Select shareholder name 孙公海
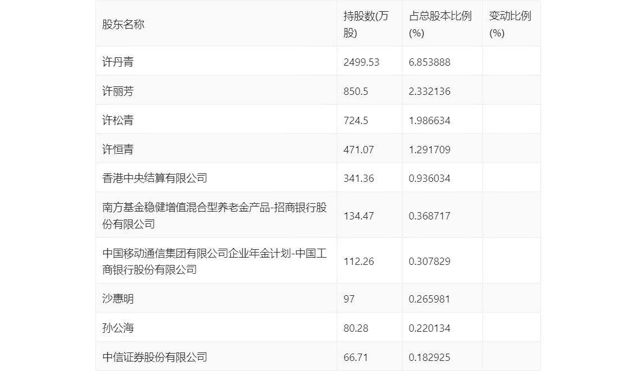Screen dimensions: 637x371 (x=118, y=328)
